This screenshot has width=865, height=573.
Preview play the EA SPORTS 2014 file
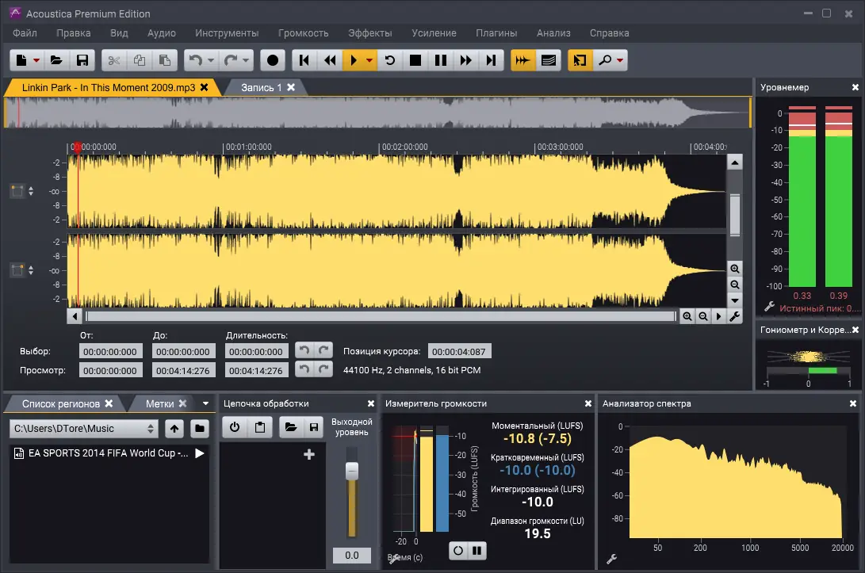tap(200, 453)
